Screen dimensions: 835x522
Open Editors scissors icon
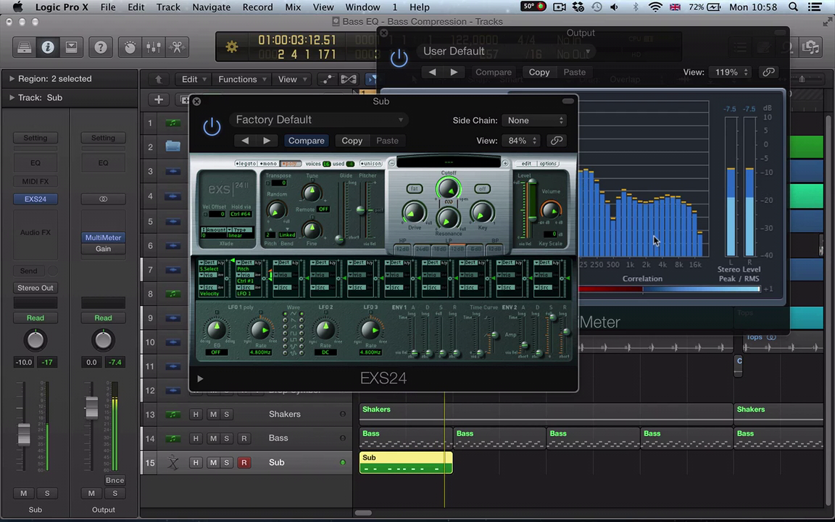coord(177,48)
